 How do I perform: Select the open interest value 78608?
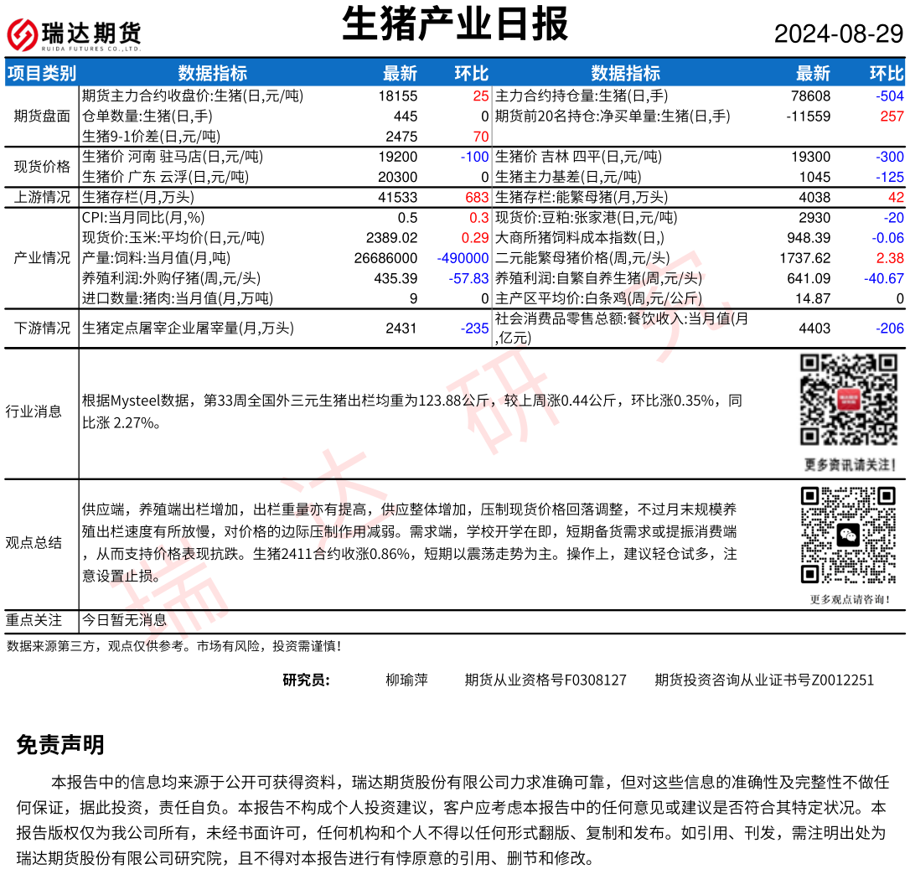[x=811, y=96]
